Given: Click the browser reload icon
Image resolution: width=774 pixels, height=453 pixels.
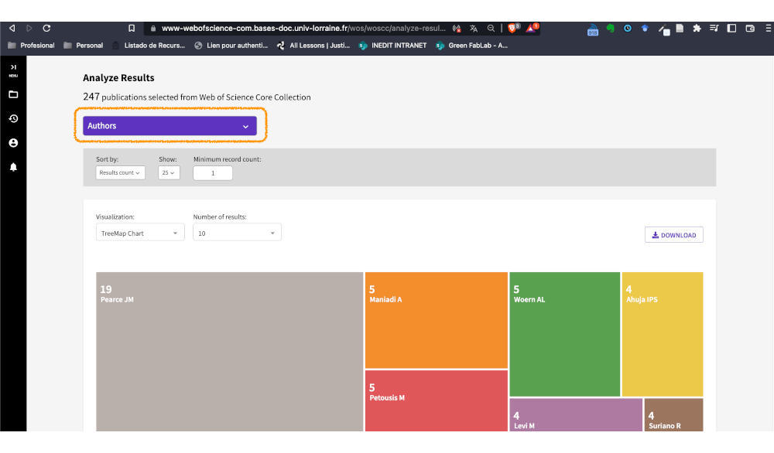Looking at the screenshot, I should tap(47, 29).
